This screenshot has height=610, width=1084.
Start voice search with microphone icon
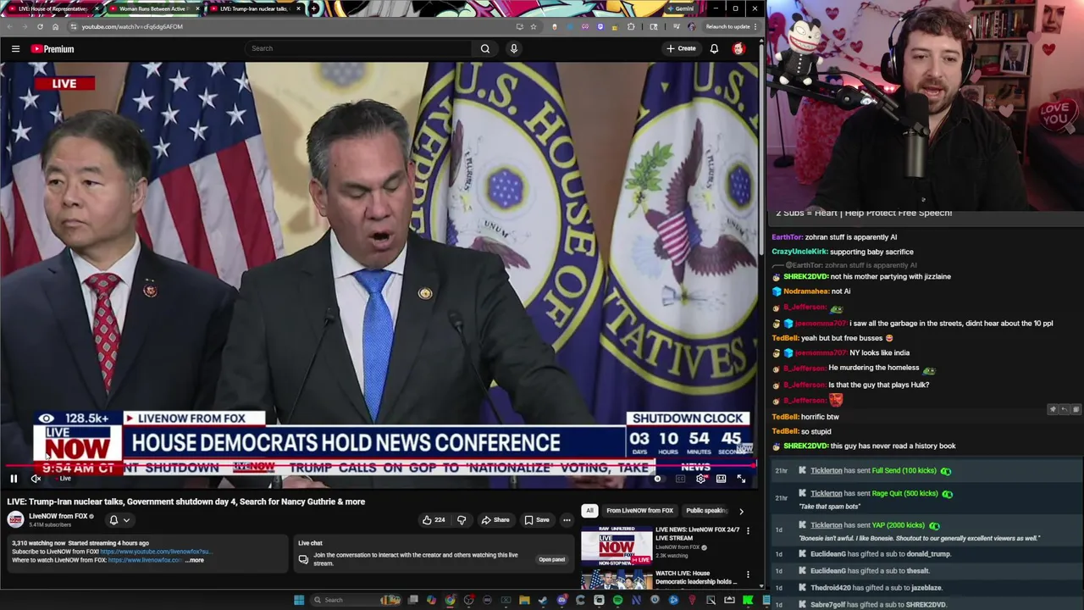tap(513, 49)
